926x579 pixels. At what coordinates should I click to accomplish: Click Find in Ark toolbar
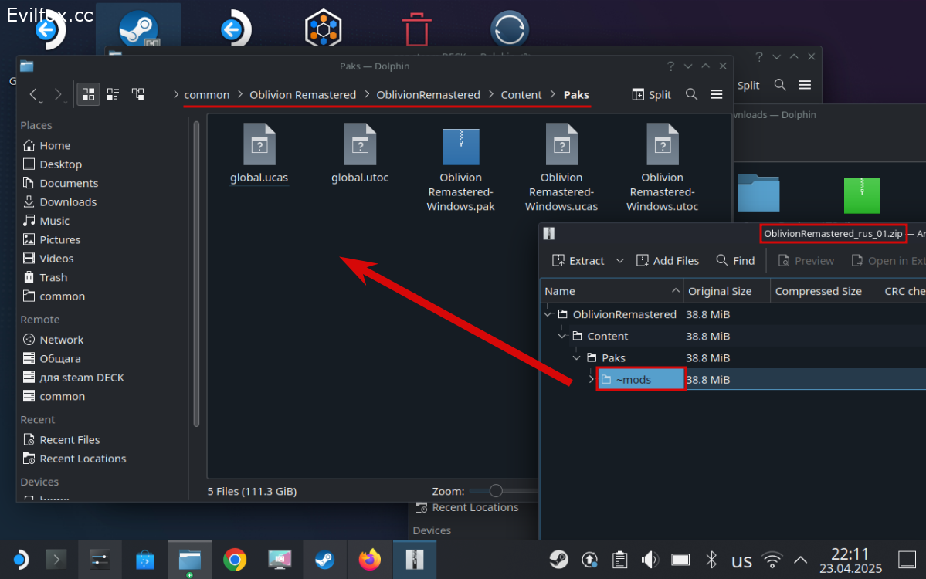click(735, 260)
